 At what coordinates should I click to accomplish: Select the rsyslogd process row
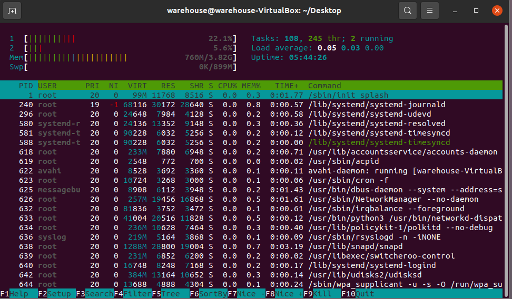(251, 237)
